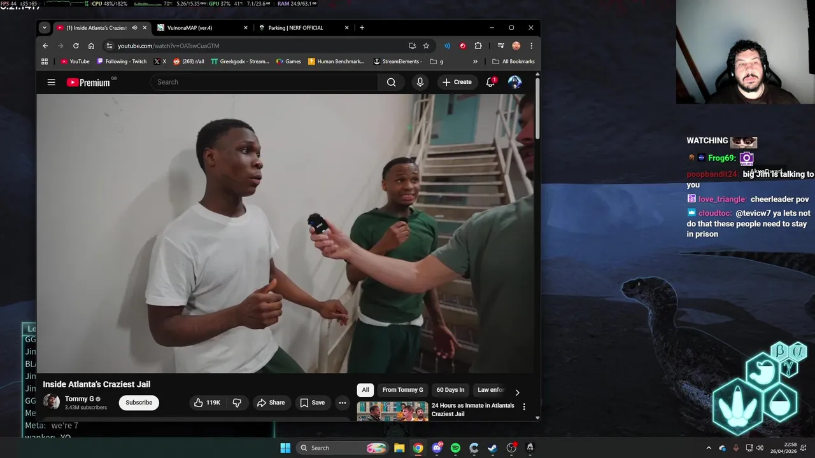Screen dimensions: 815x458
Task: Like the video showing 119K
Action: (207, 403)
